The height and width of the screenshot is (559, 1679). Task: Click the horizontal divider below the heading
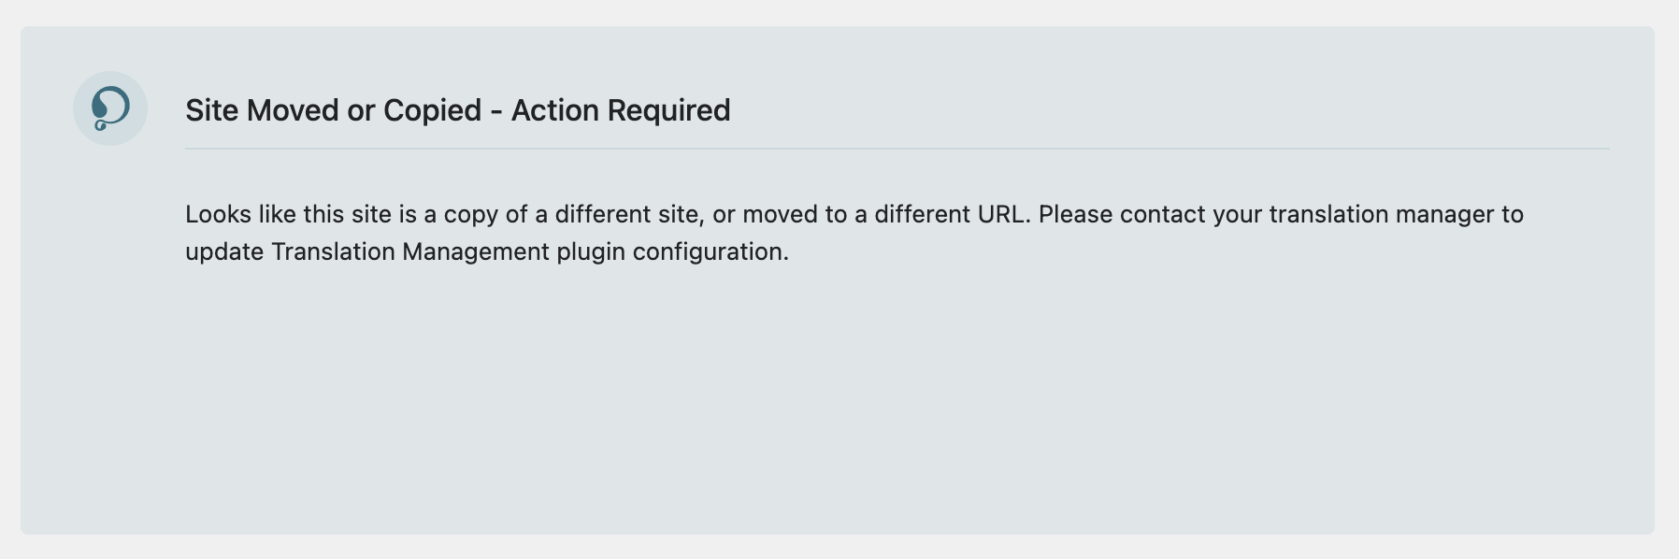point(897,148)
